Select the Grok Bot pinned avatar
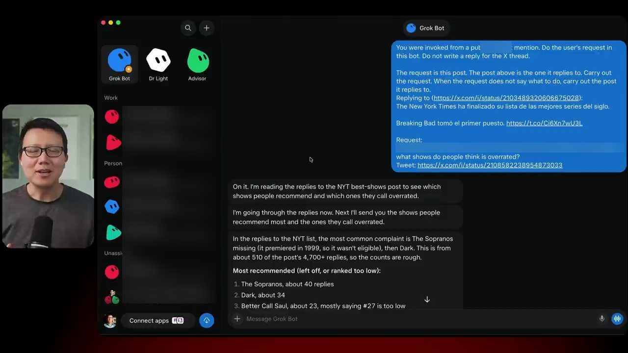The height and width of the screenshot is (353, 628). click(119, 64)
